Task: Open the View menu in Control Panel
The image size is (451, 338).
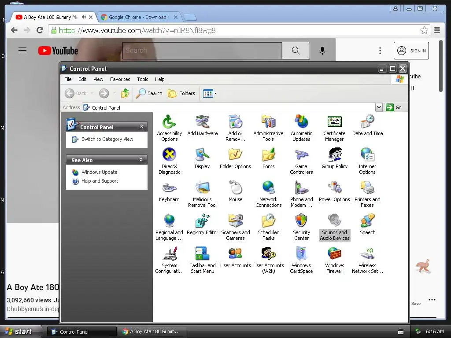Action: (98, 79)
